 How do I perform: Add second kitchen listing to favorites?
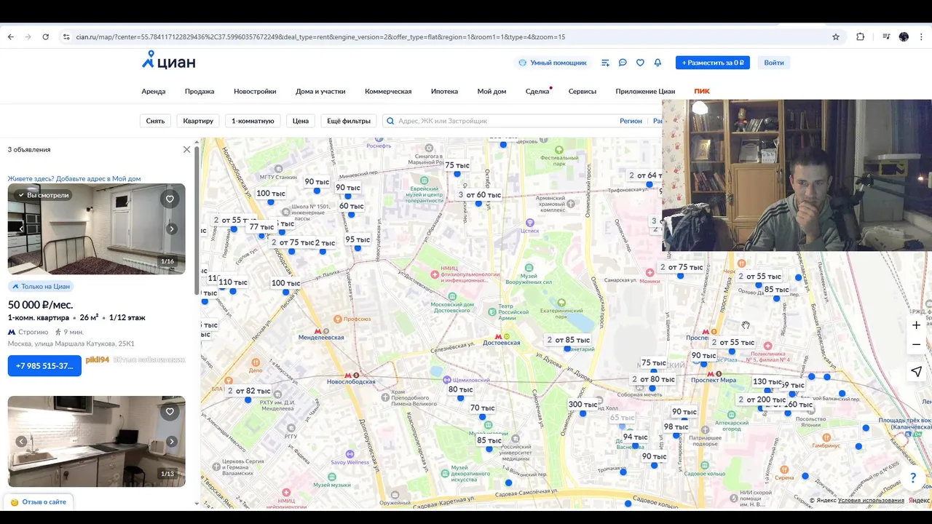pos(170,411)
